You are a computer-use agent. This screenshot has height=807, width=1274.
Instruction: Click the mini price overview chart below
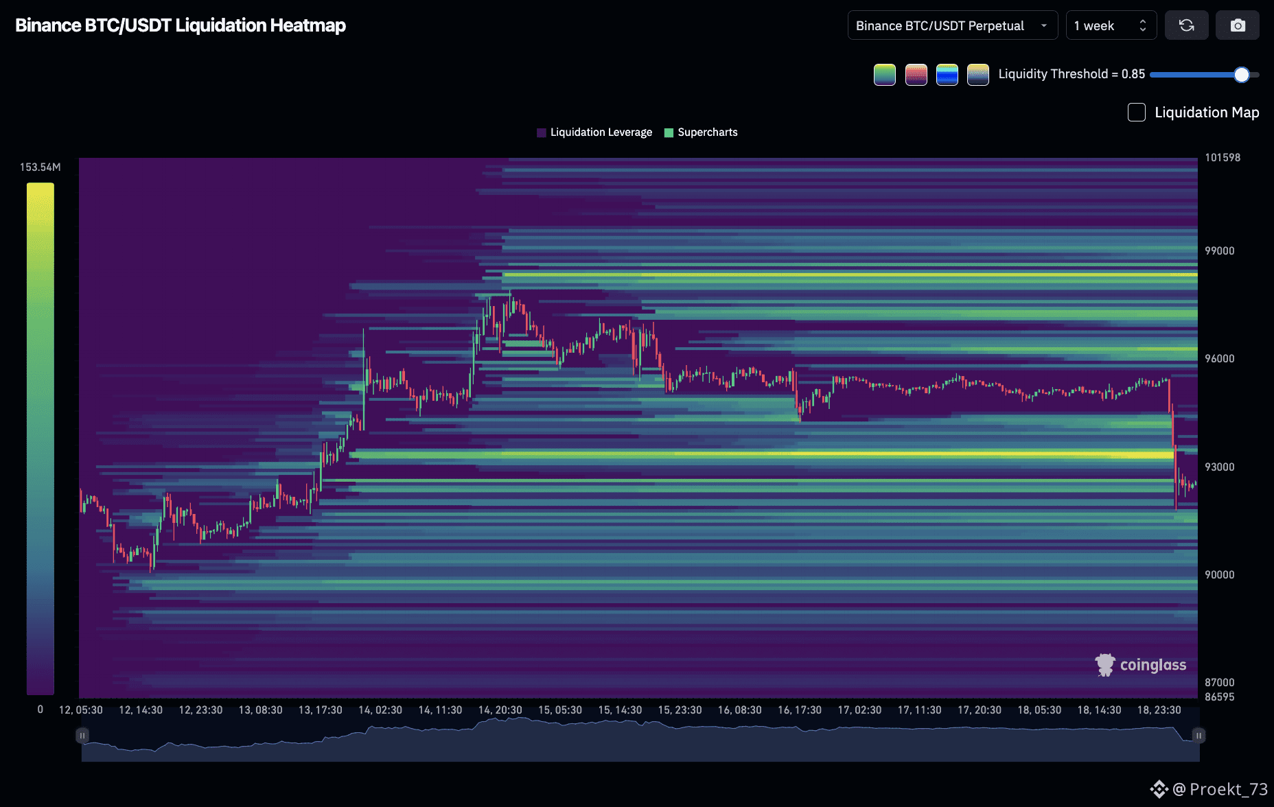[x=640, y=741]
